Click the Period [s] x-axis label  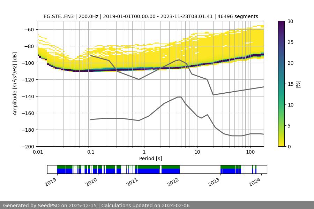point(151,158)
